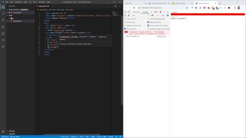Collapse the Open Editors section

(x=20, y=10)
